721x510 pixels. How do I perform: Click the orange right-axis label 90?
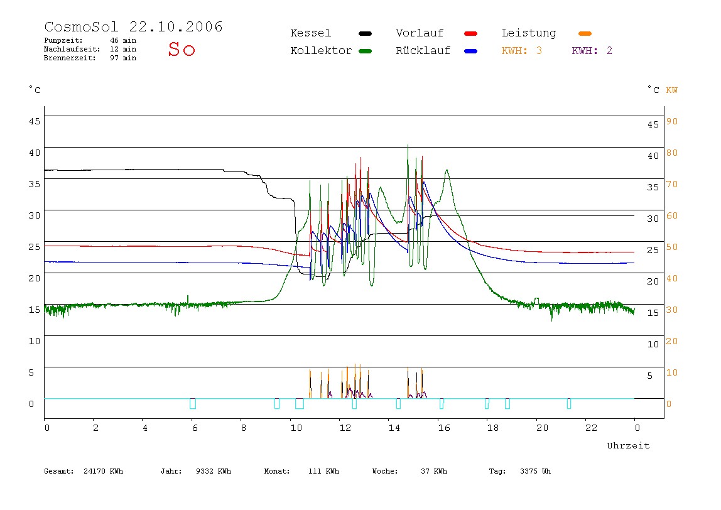pyautogui.click(x=672, y=121)
